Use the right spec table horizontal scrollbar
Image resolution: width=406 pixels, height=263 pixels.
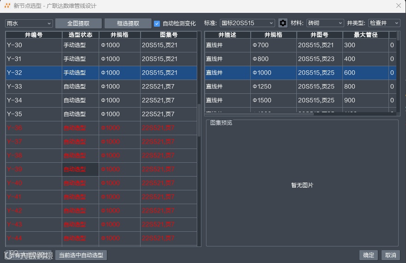259,114
